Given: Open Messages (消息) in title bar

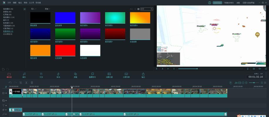Looking at the screenshot, I should pyautogui.click(x=238, y=3).
